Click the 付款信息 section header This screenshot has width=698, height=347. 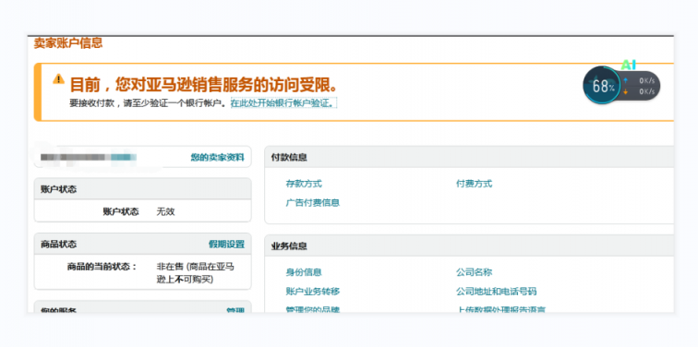(469, 157)
